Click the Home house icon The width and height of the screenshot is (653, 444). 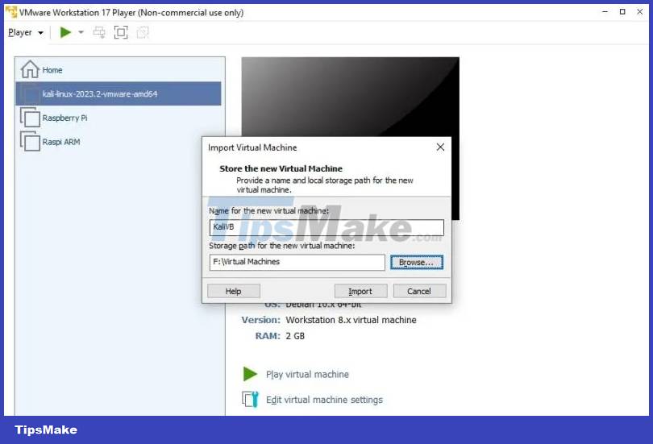[30, 69]
